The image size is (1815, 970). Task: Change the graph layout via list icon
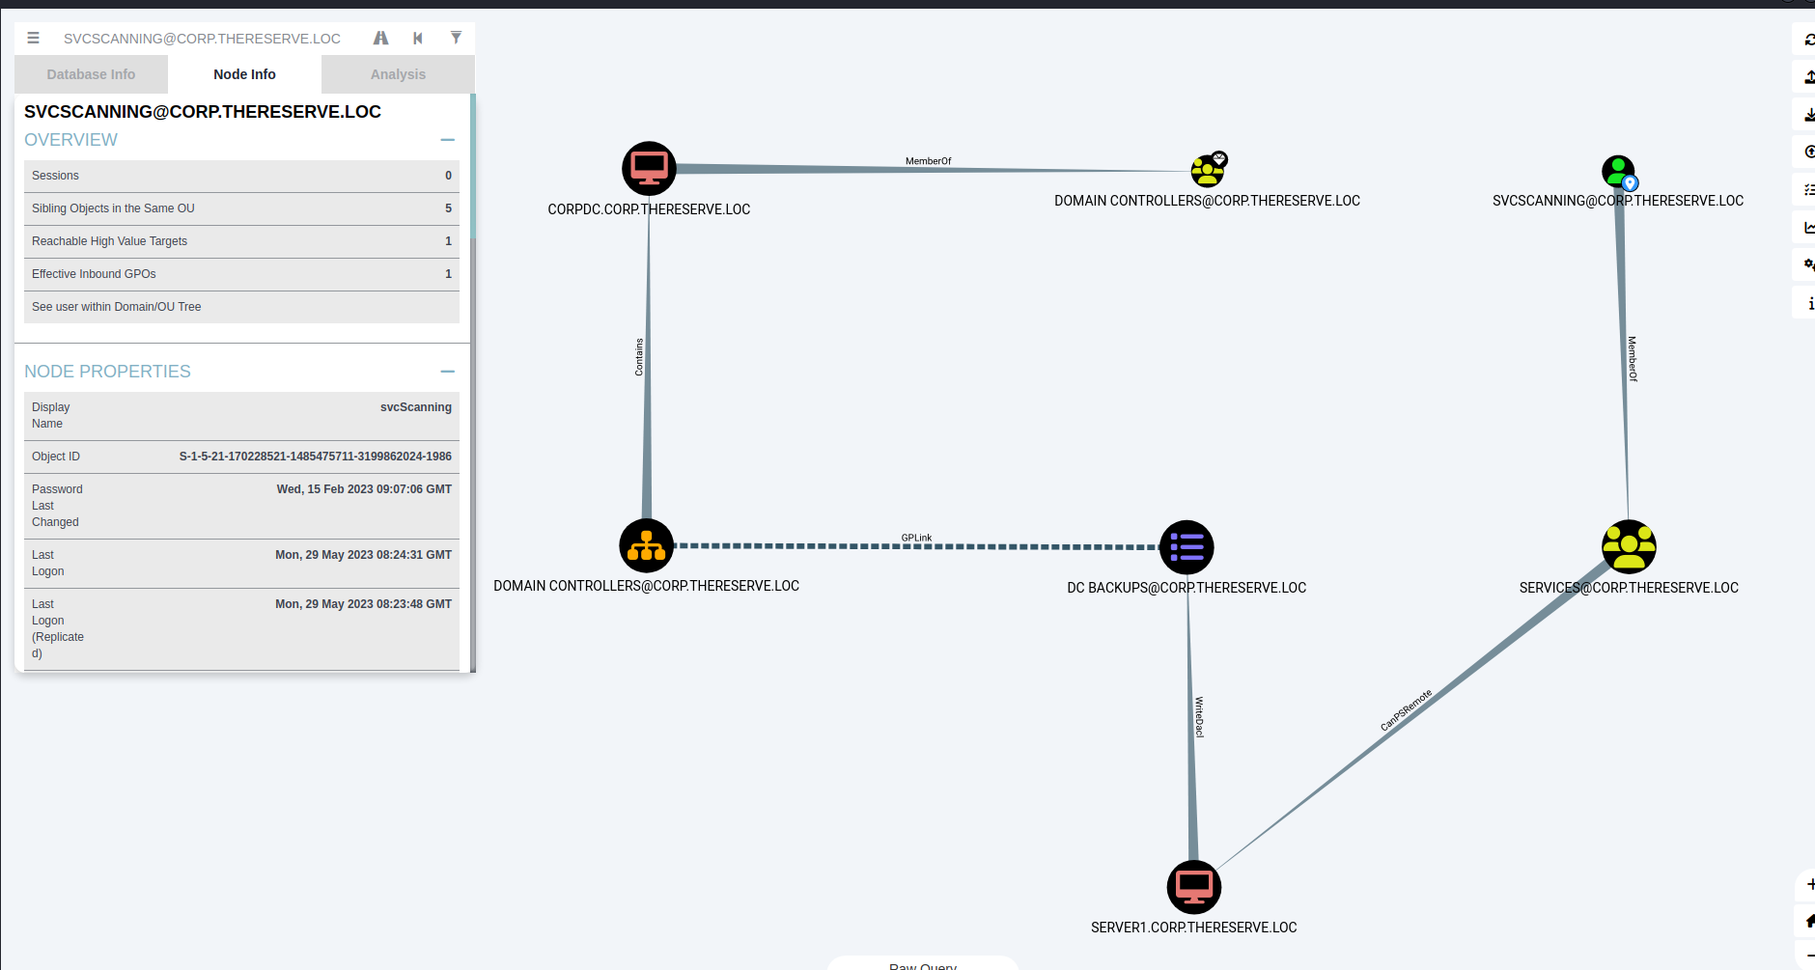pyautogui.click(x=1809, y=189)
